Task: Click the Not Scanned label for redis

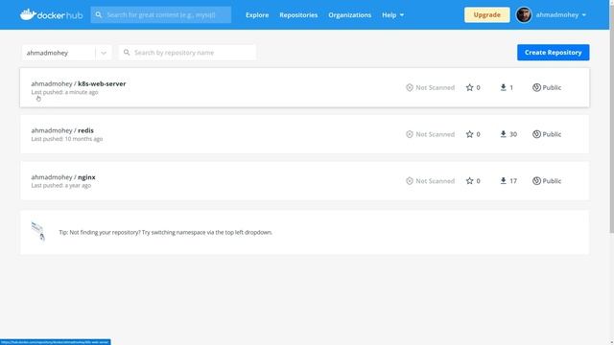Action: click(435, 134)
